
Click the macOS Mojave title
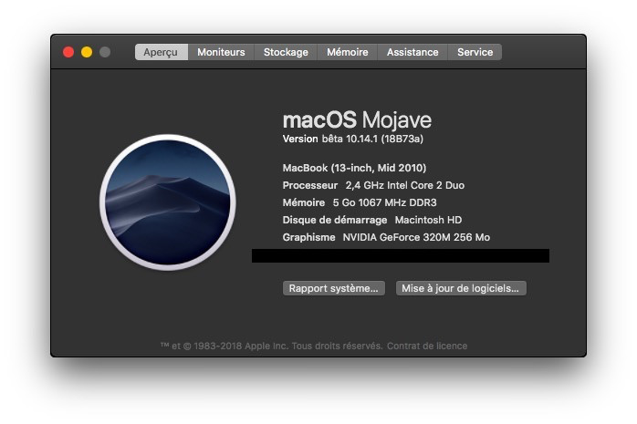pos(357,120)
